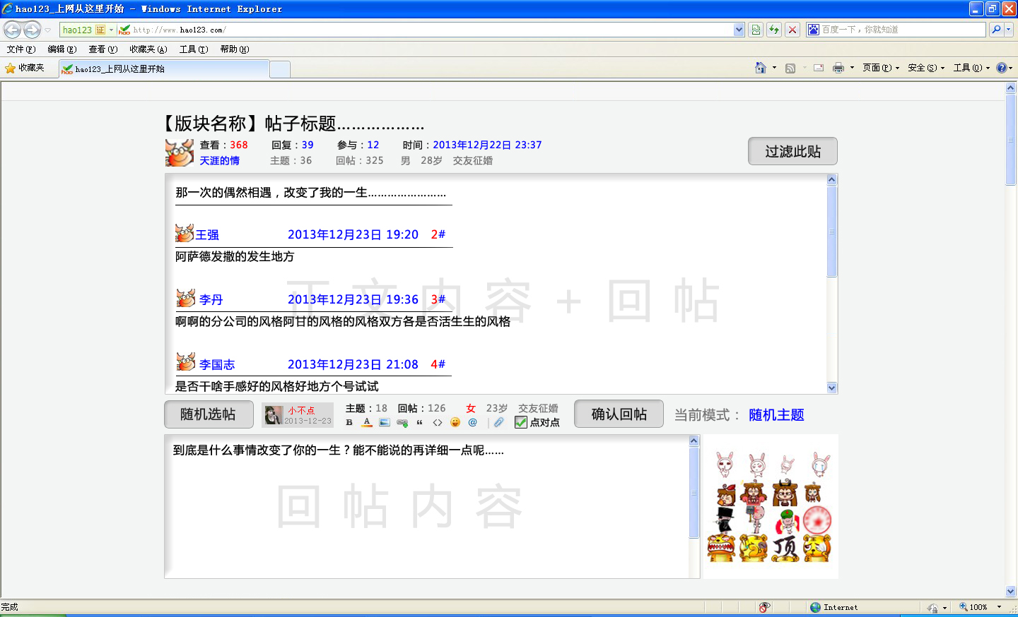
Task: Toggle the 点对点 checkbox
Action: [x=520, y=422]
